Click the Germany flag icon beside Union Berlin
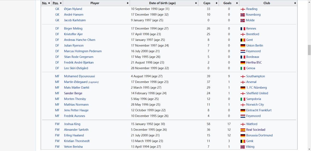 click(243, 46)
